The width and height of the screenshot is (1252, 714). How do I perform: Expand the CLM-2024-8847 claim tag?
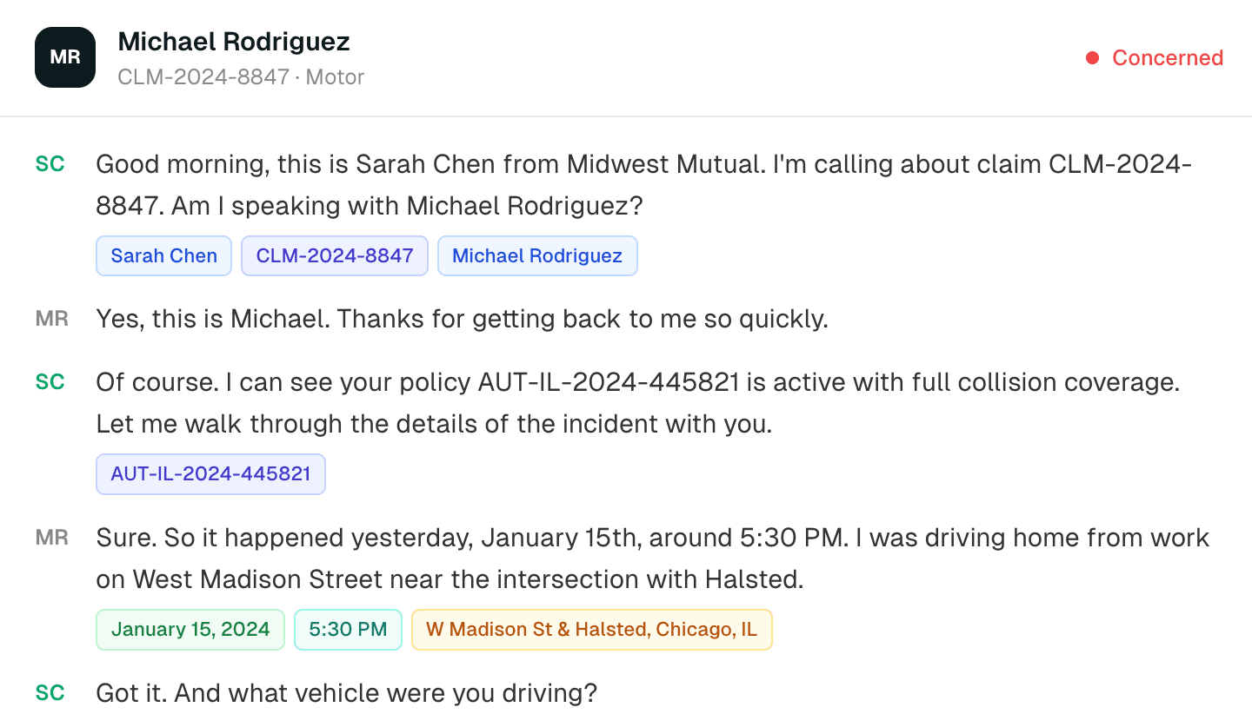pos(334,255)
